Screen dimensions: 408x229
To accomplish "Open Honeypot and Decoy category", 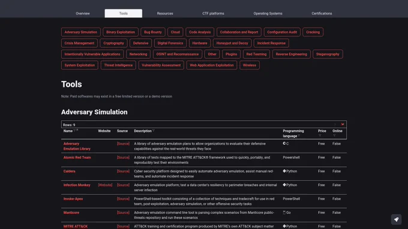I will [232, 43].
